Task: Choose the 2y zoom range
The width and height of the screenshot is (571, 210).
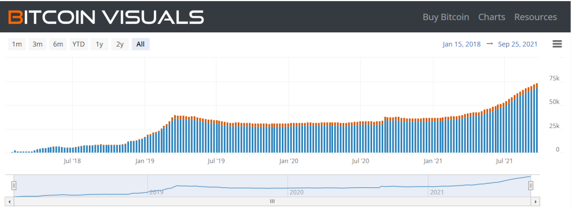Action: pos(120,44)
